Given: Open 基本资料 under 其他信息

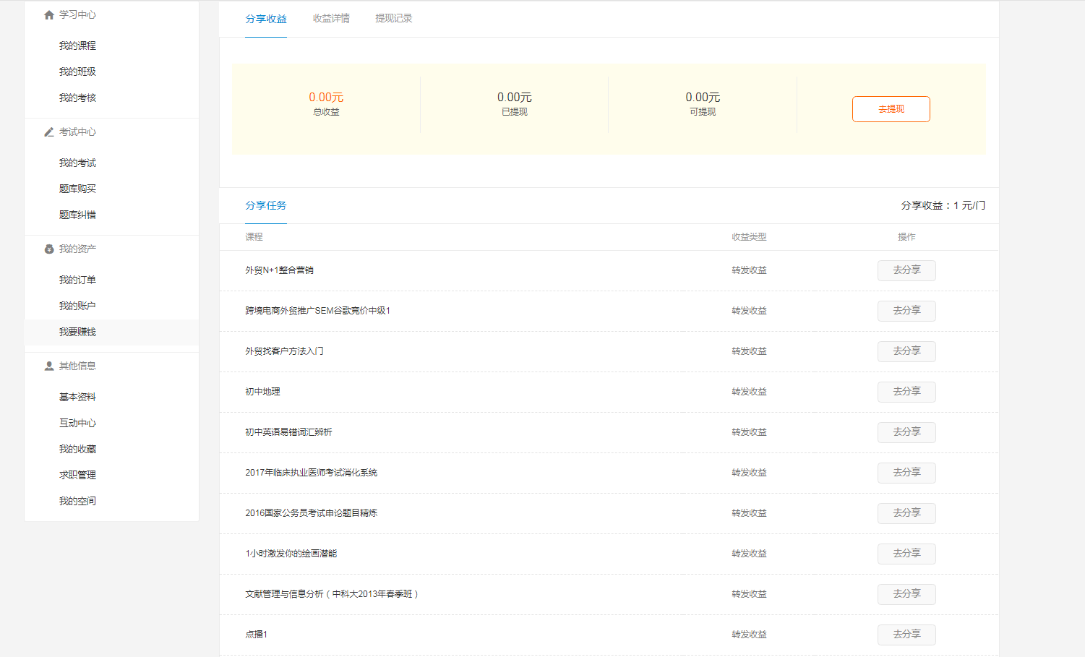Looking at the screenshot, I should [77, 397].
